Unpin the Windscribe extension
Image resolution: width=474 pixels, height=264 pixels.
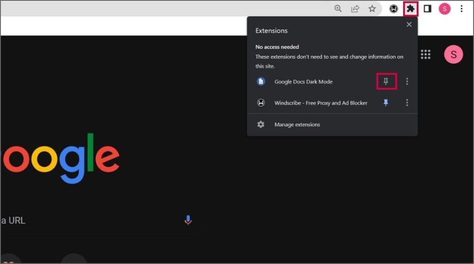(x=386, y=103)
